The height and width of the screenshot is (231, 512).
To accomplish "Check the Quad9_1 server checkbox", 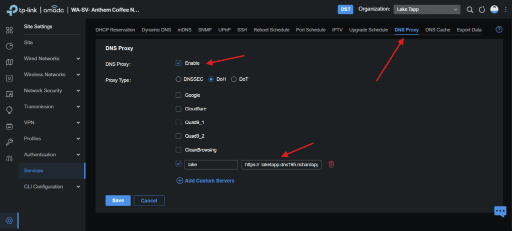I will tap(178, 123).
